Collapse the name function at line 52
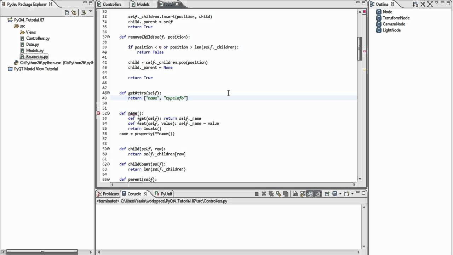This screenshot has width=453, height=255. (x=108, y=113)
